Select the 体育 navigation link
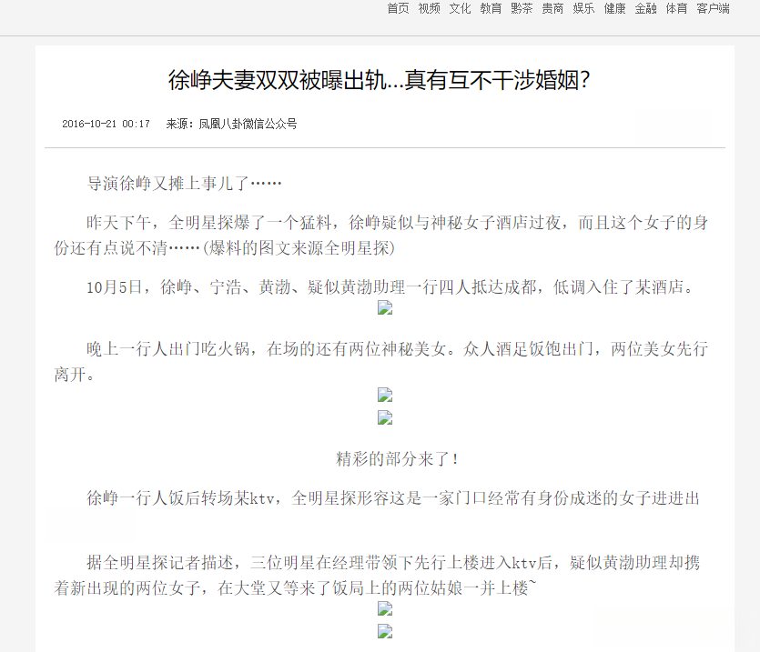Viewport: 760px width, 652px height. pos(676,8)
